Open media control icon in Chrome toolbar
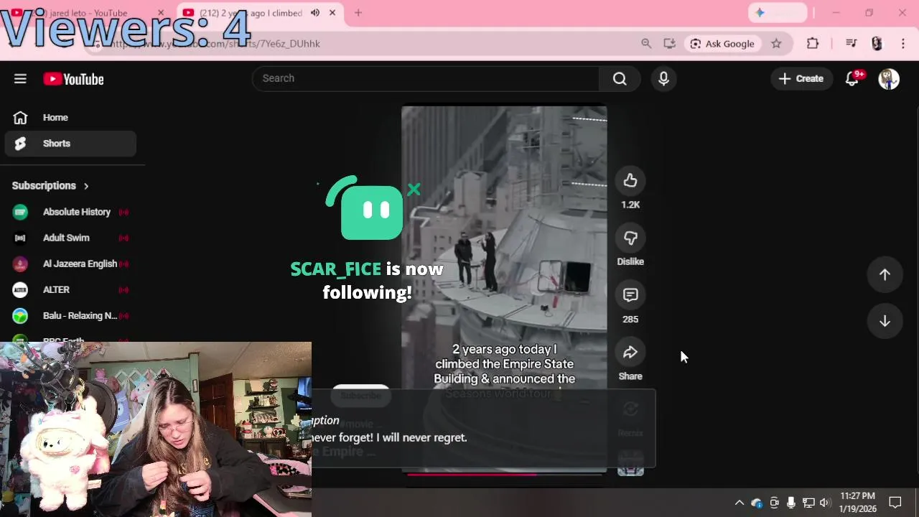Image resolution: width=919 pixels, height=517 pixels. coord(852,44)
